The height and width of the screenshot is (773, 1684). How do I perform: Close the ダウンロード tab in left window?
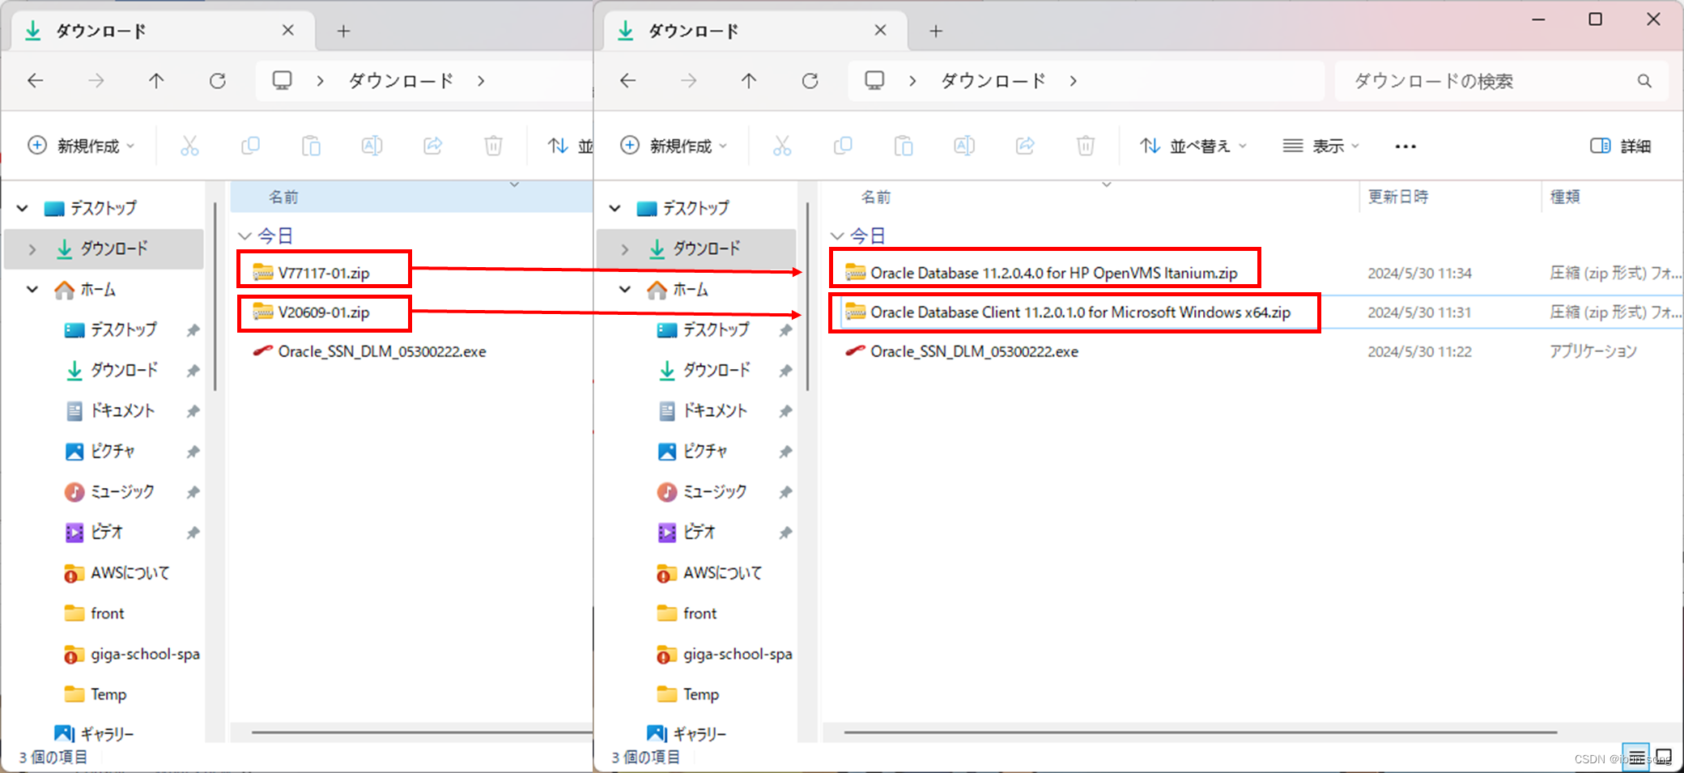coord(287,30)
